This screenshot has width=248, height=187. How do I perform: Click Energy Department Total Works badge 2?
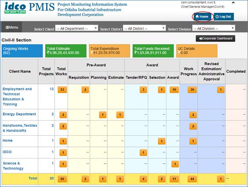coord(63,115)
